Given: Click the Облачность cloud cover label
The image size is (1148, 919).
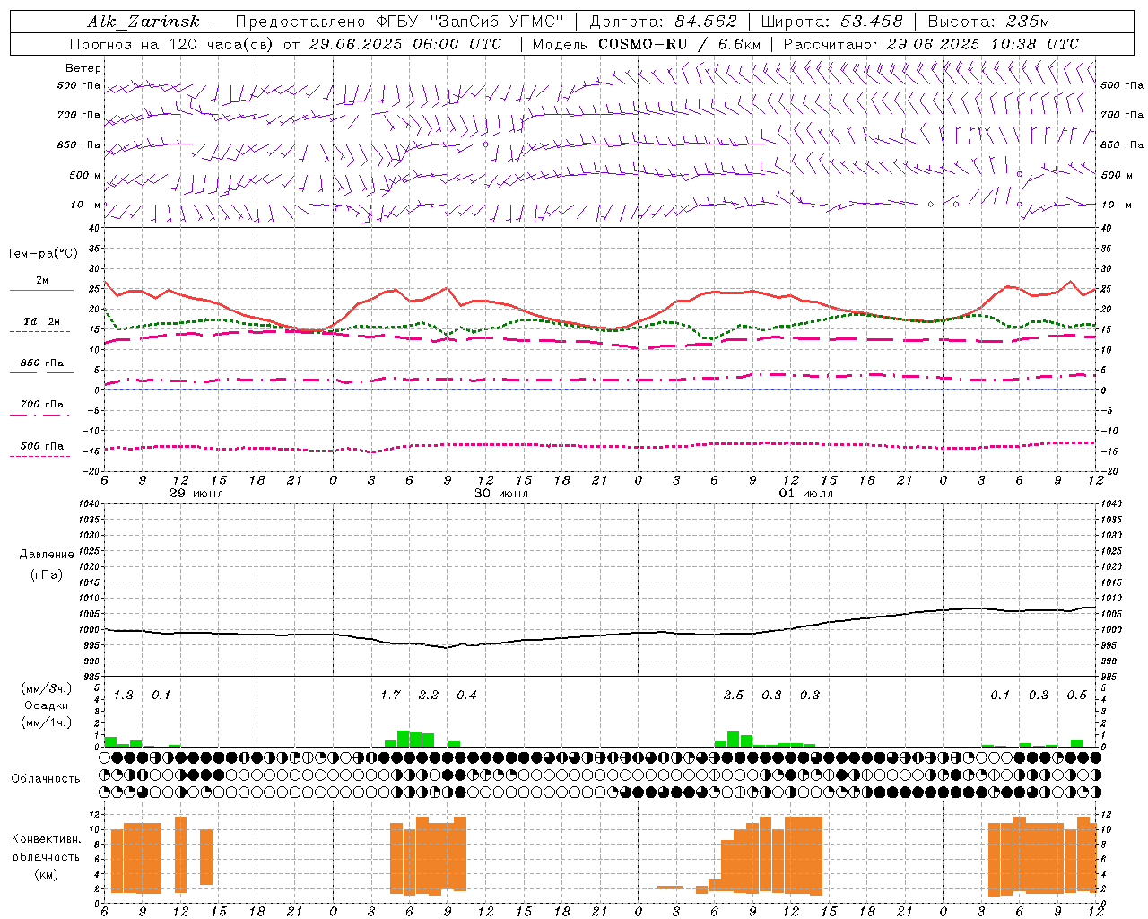Looking at the screenshot, I should tap(46, 778).
